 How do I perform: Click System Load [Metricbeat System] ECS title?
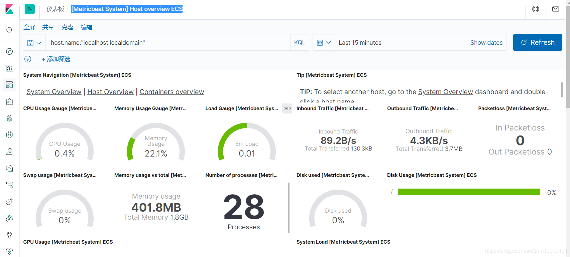(343, 242)
